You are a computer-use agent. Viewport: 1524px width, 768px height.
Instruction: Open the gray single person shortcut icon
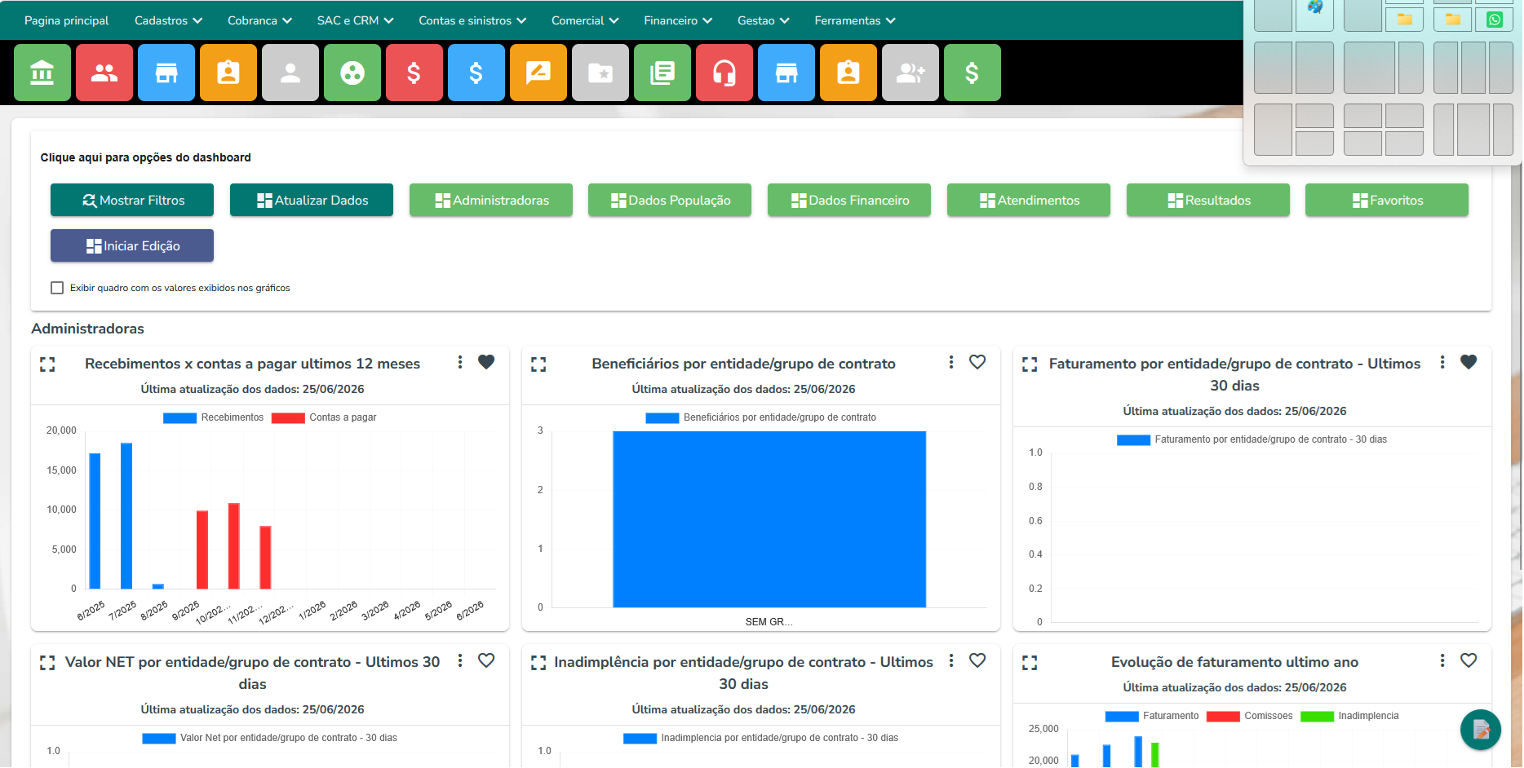pos(290,73)
